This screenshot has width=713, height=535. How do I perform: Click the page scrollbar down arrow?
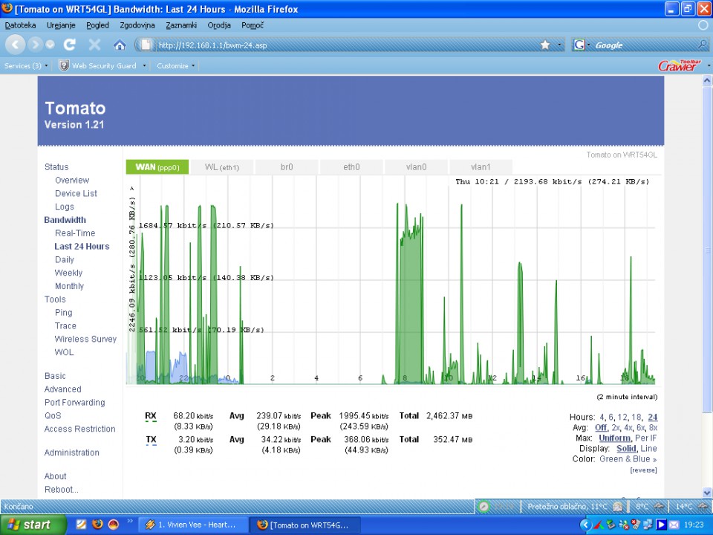click(707, 493)
